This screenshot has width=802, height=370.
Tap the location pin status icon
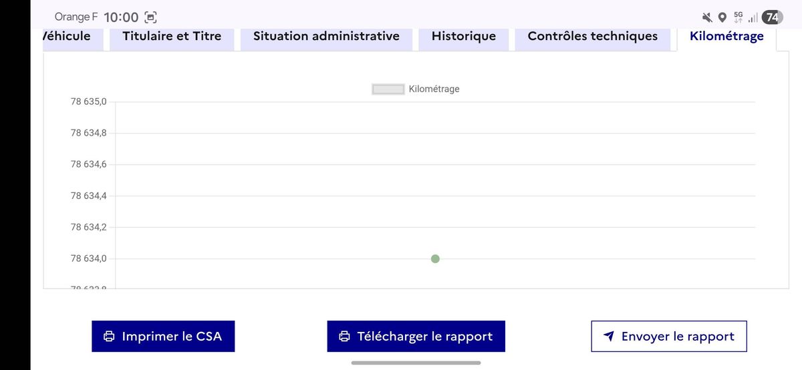pyautogui.click(x=722, y=17)
